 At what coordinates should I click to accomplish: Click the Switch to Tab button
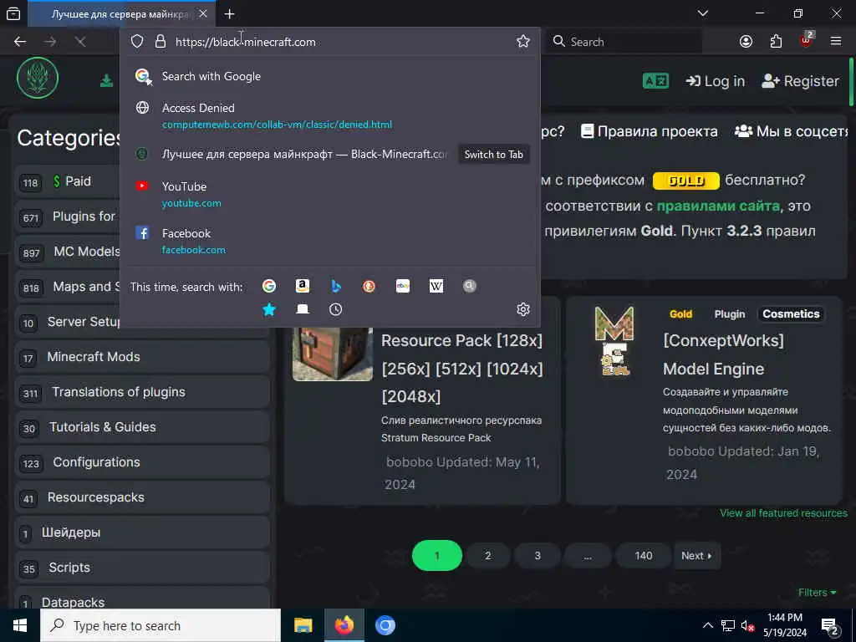tap(493, 155)
